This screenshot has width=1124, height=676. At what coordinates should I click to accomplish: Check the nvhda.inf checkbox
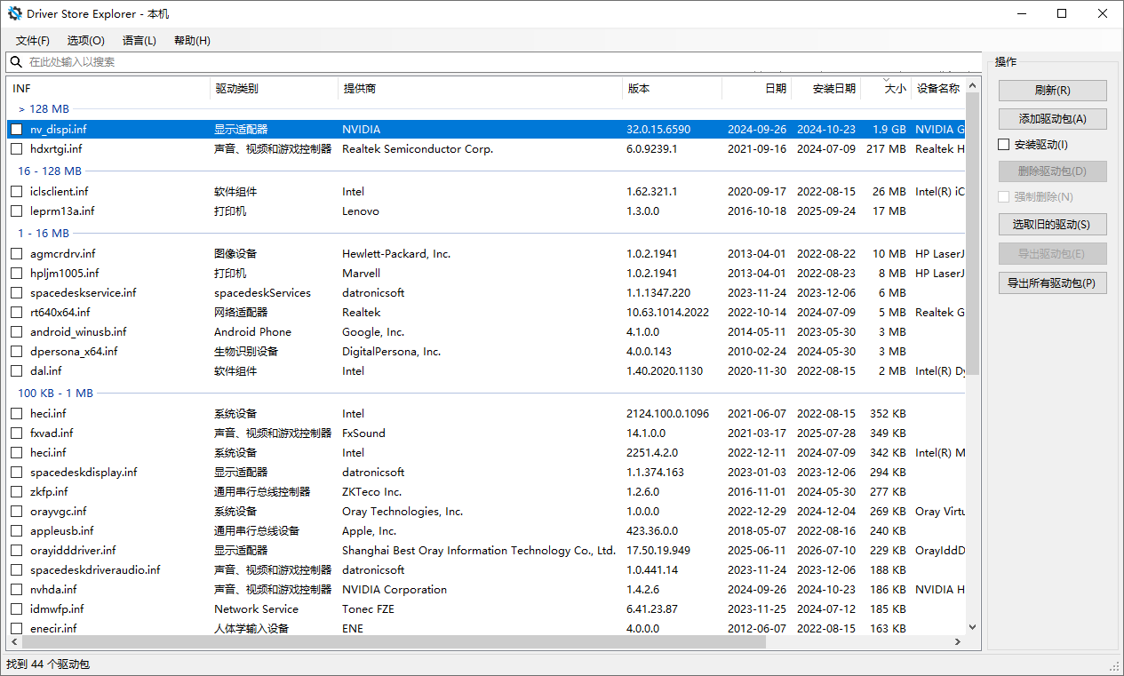[x=16, y=590]
